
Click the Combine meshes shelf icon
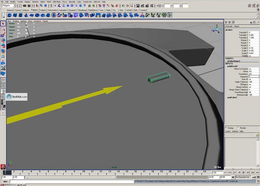tap(59, 15)
